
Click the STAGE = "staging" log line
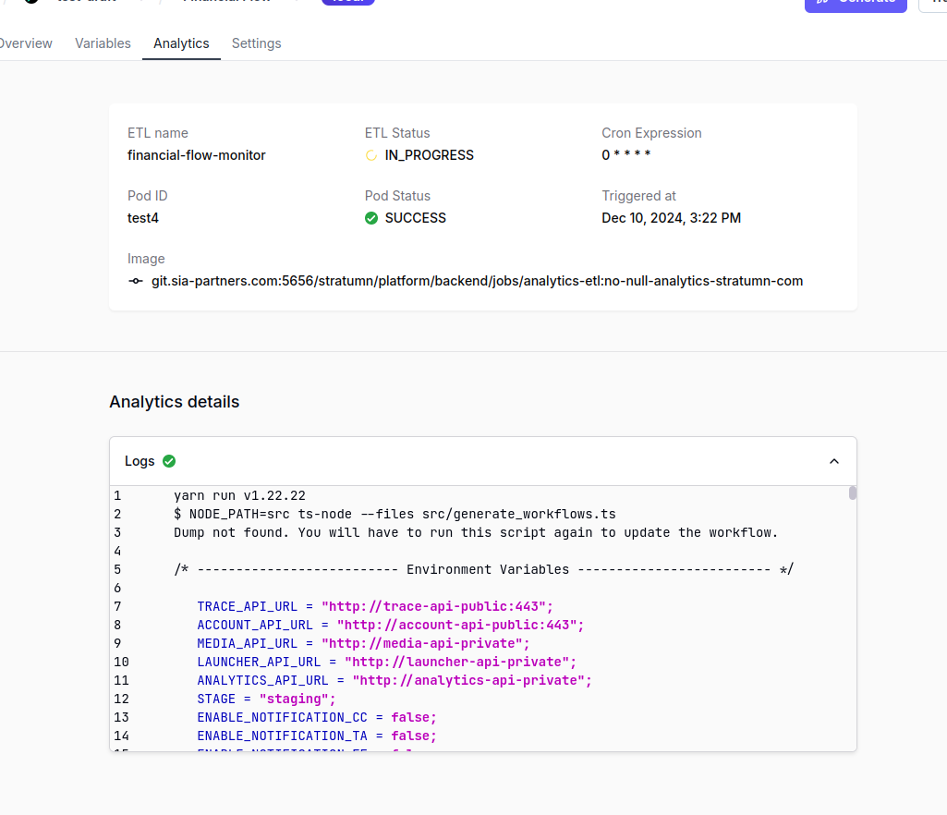click(266, 699)
